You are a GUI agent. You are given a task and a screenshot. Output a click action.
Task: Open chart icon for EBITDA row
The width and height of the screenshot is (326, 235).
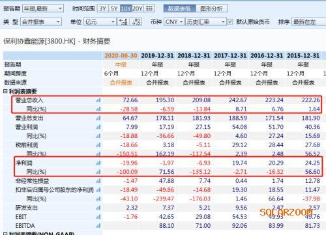click(98, 226)
